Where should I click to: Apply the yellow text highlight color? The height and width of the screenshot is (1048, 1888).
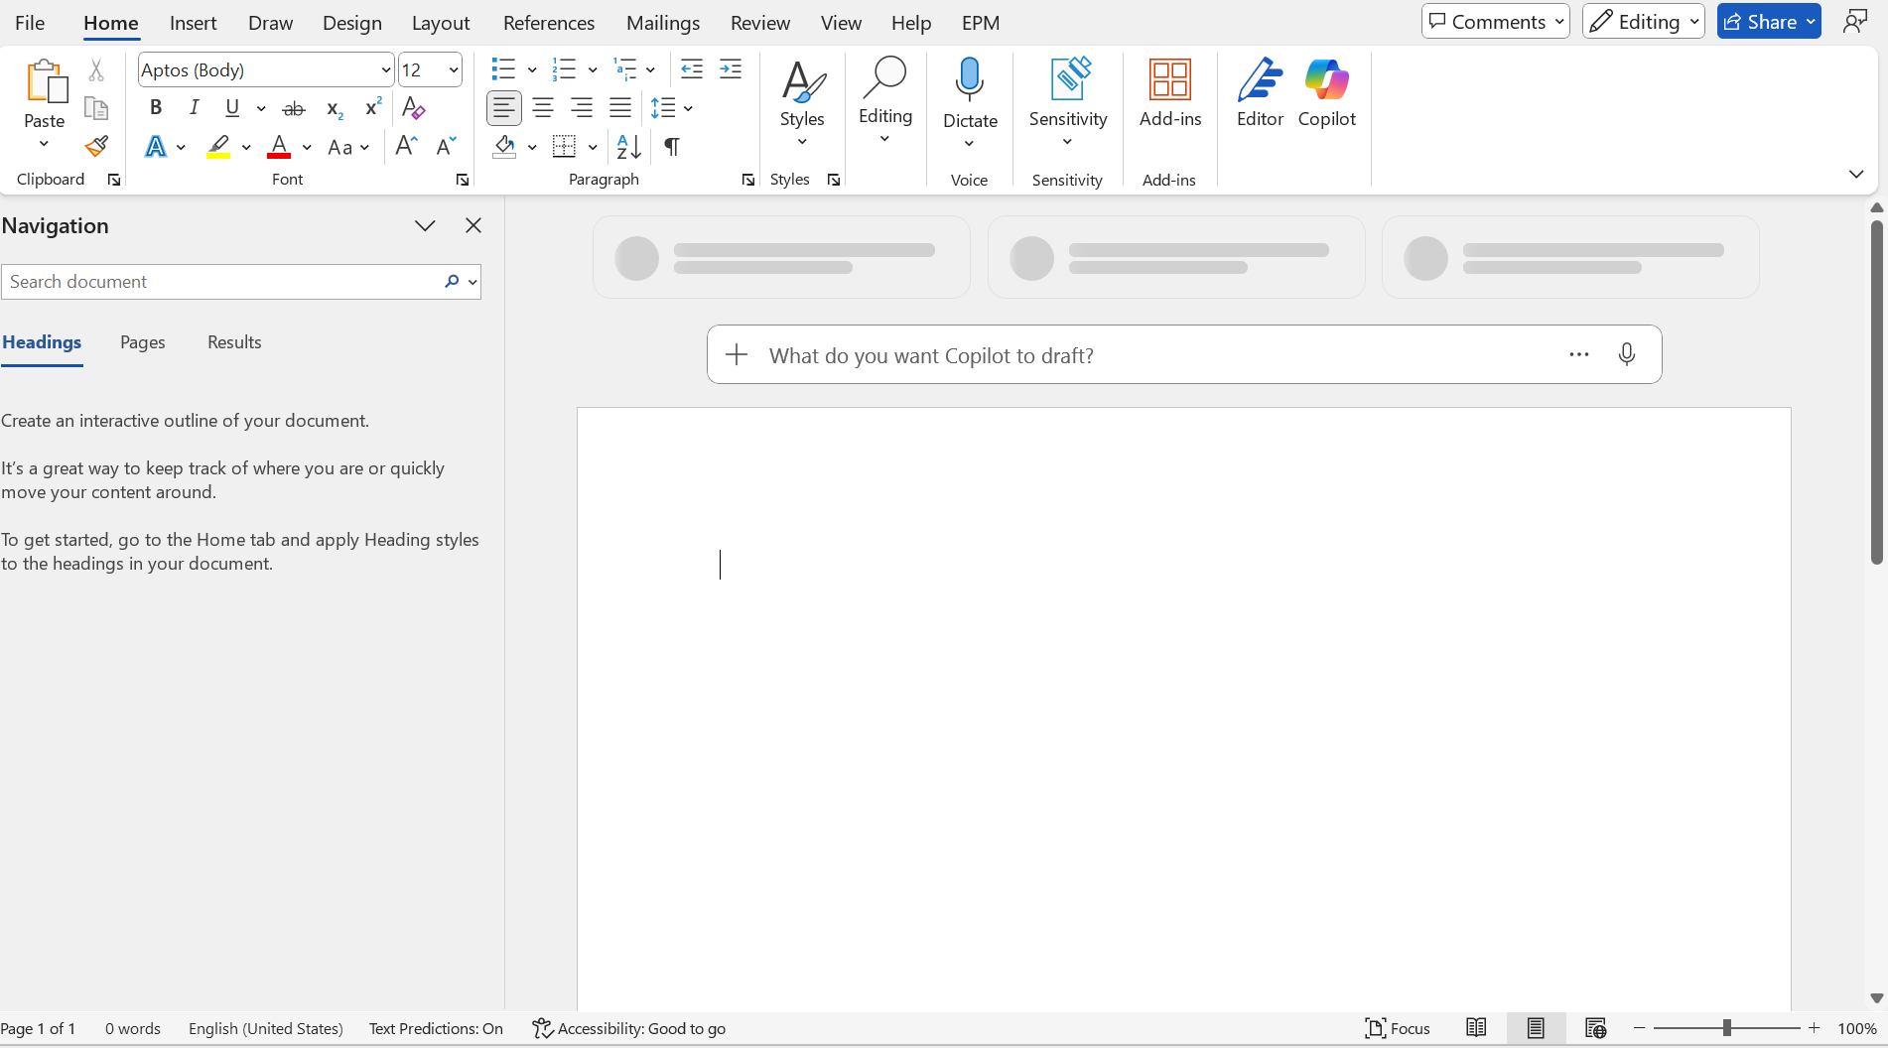218,147
